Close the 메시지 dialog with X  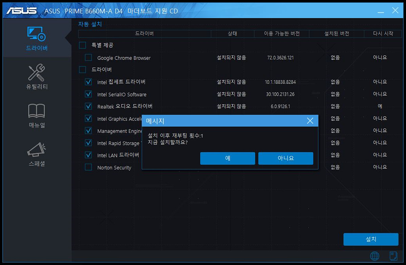click(x=310, y=121)
